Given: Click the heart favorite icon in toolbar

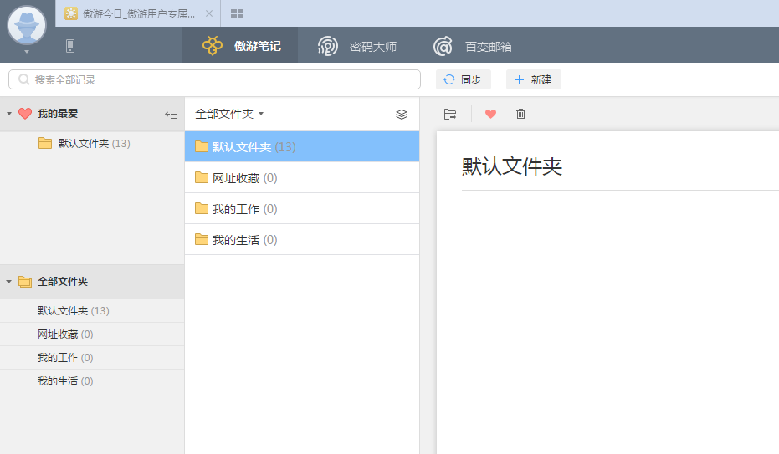Looking at the screenshot, I should (x=490, y=114).
